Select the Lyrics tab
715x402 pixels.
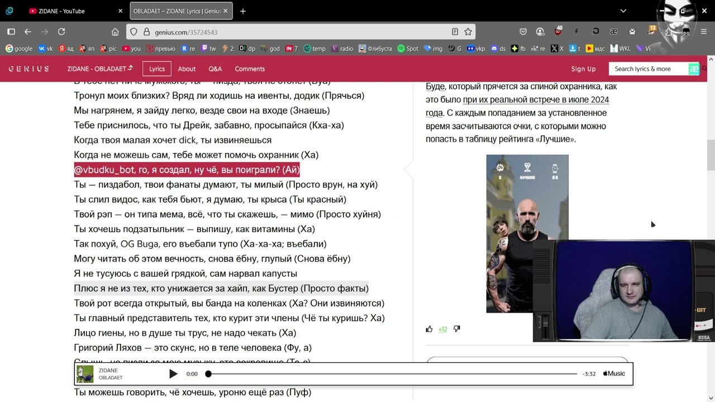[x=157, y=69]
